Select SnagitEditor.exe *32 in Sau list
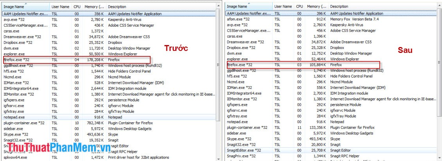This screenshot has height=161, width=442. pyautogui.click(x=331, y=150)
